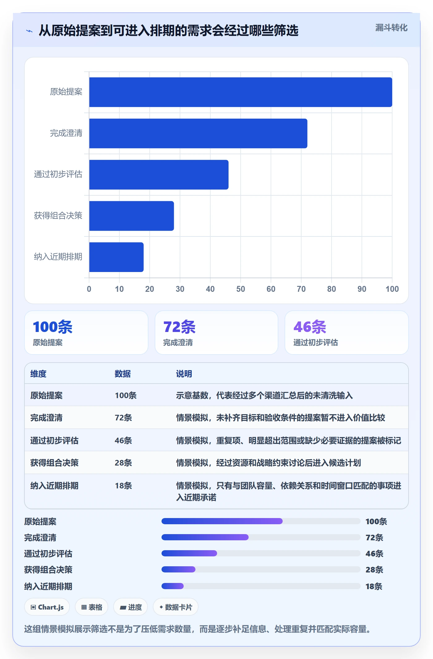This screenshot has height=659, width=433.
Task: Click the 获得组合决策 bar in the chart
Action: coord(132,216)
